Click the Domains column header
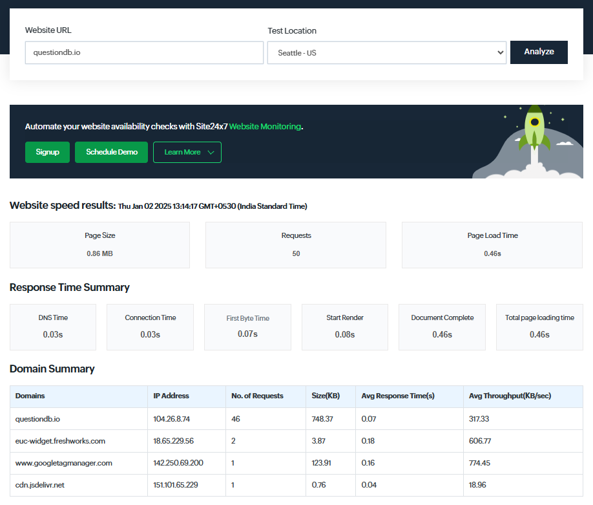The width and height of the screenshot is (593, 505). tap(79, 396)
